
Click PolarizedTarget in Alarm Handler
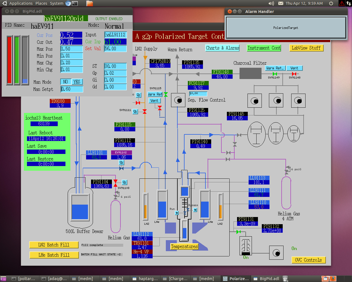pyautogui.click(x=286, y=28)
